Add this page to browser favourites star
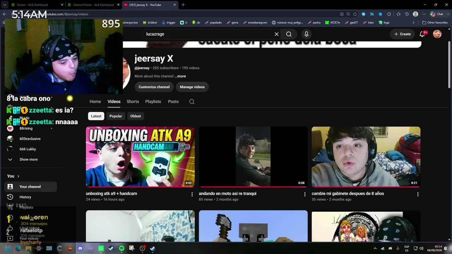Viewport: 452px width, 254px height. tap(355, 14)
